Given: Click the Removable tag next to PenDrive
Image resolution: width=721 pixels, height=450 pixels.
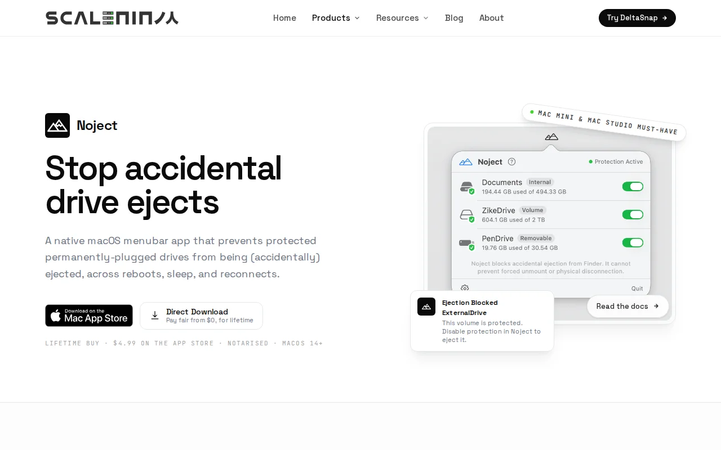Looking at the screenshot, I should coord(536,238).
